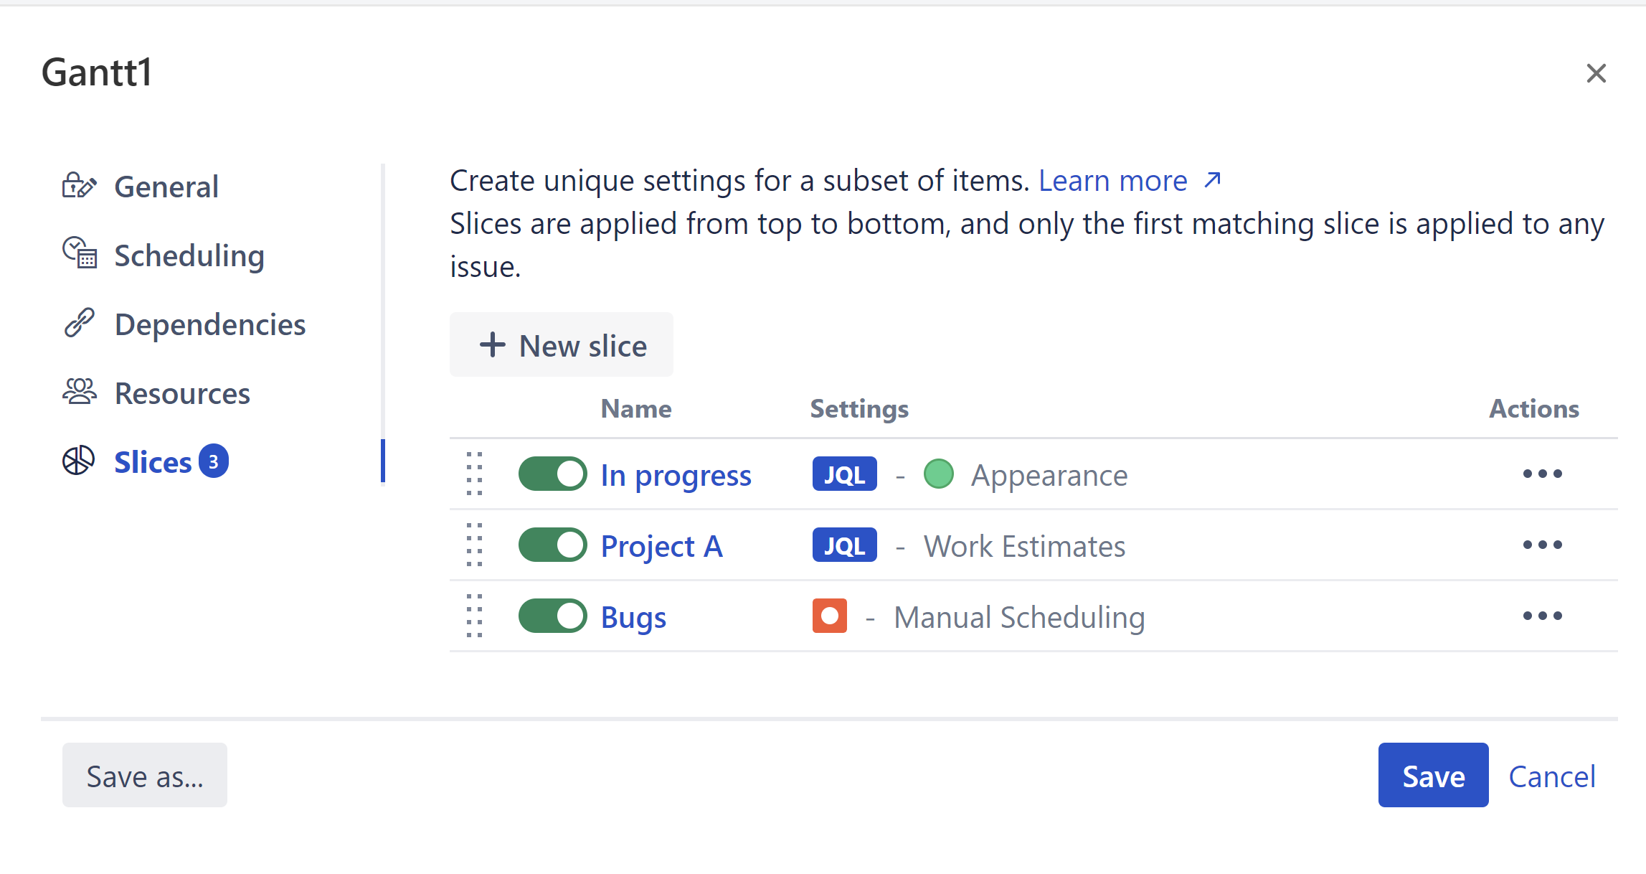Click the Scheduling calendar icon
Screen dimensions: 1646x874
(x=79, y=253)
